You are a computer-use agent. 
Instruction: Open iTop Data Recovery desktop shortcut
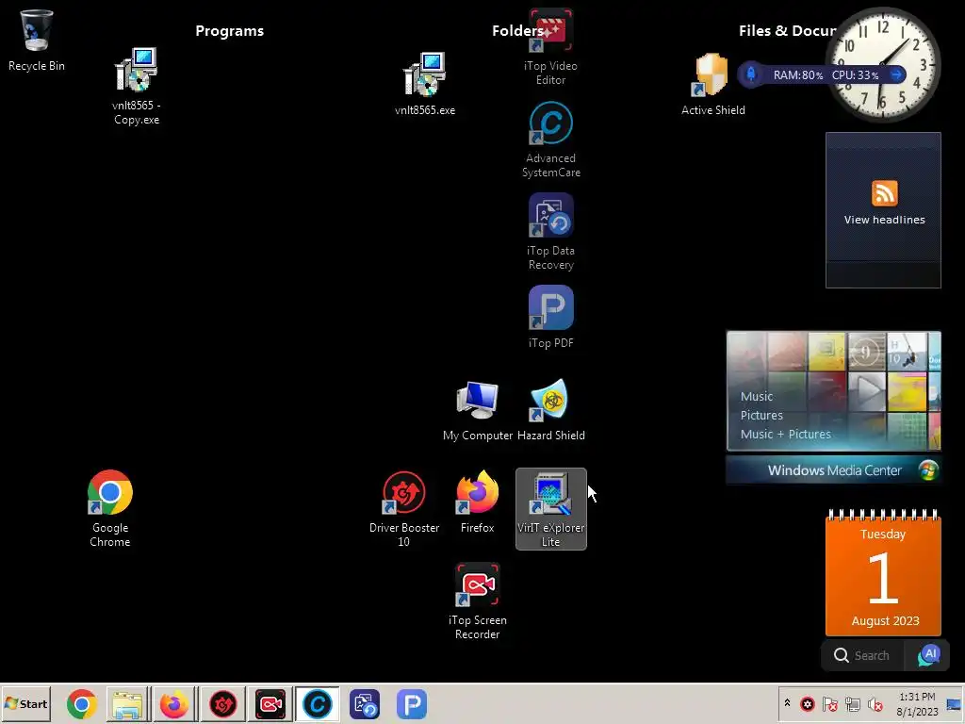550,232
